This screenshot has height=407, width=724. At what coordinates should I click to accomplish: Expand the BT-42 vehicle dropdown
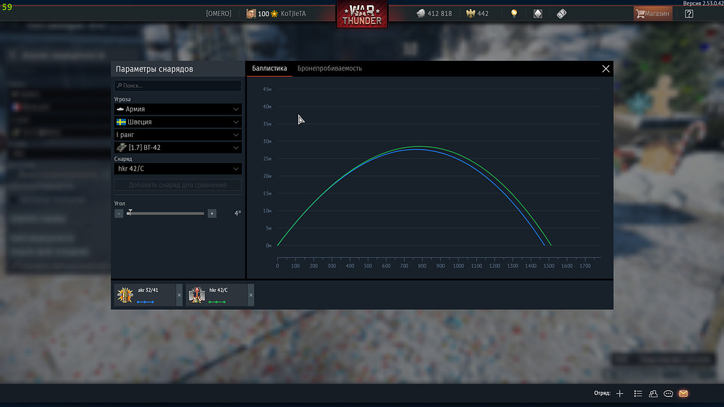[x=177, y=148]
